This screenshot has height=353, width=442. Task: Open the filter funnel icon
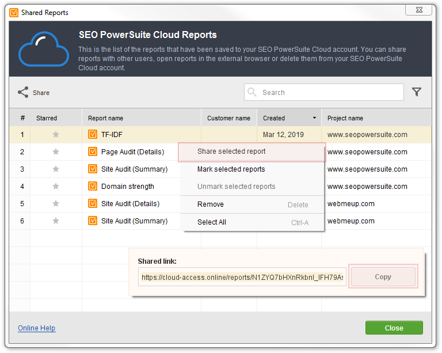coord(416,92)
